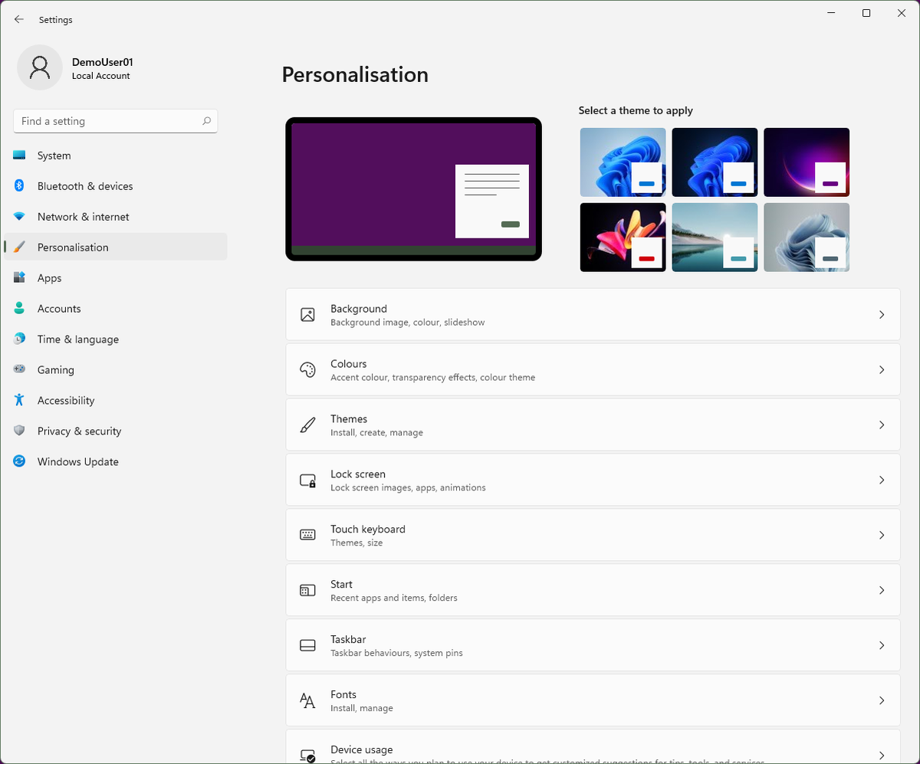Open Colours accent colour settings row

pyautogui.click(x=593, y=370)
